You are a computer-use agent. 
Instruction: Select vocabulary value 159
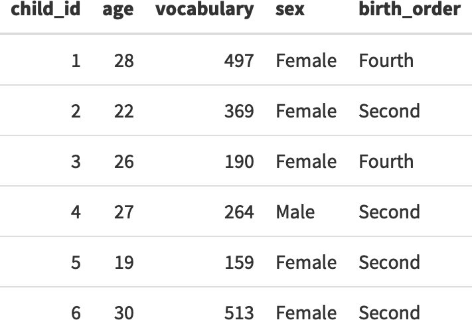(x=239, y=262)
